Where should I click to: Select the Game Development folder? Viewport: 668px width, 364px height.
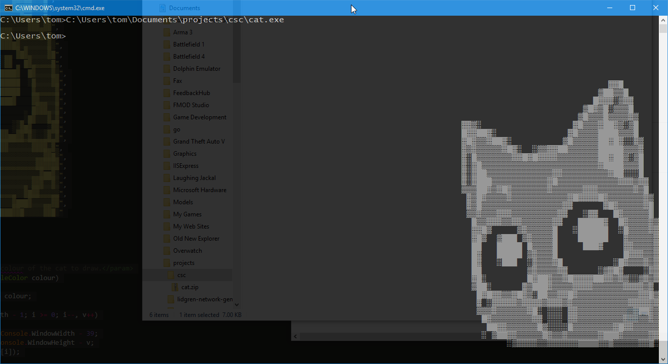(x=200, y=117)
